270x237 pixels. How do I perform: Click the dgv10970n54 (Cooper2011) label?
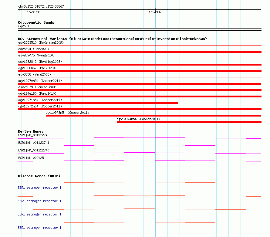40,81
